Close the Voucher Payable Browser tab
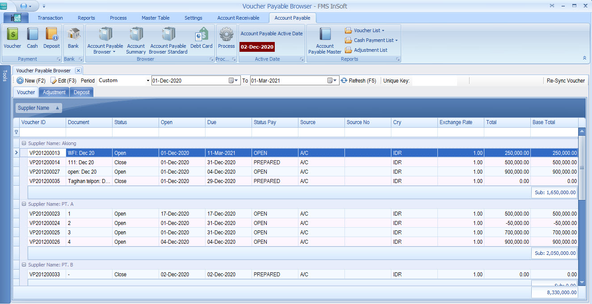 click(x=78, y=71)
